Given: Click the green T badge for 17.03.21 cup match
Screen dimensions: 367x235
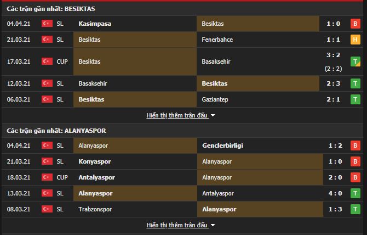Looking at the screenshot, I should 355,61.
